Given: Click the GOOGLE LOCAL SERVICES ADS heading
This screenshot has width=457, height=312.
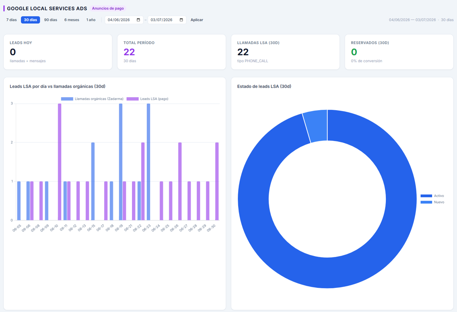Looking at the screenshot, I should point(47,8).
